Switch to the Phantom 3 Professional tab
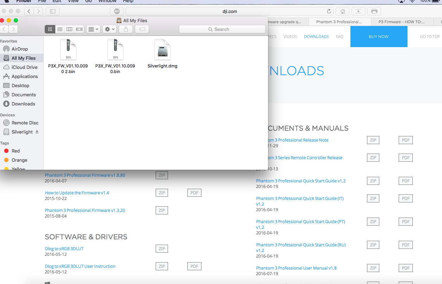Viewport: 442px width, 284px height. click(x=340, y=22)
